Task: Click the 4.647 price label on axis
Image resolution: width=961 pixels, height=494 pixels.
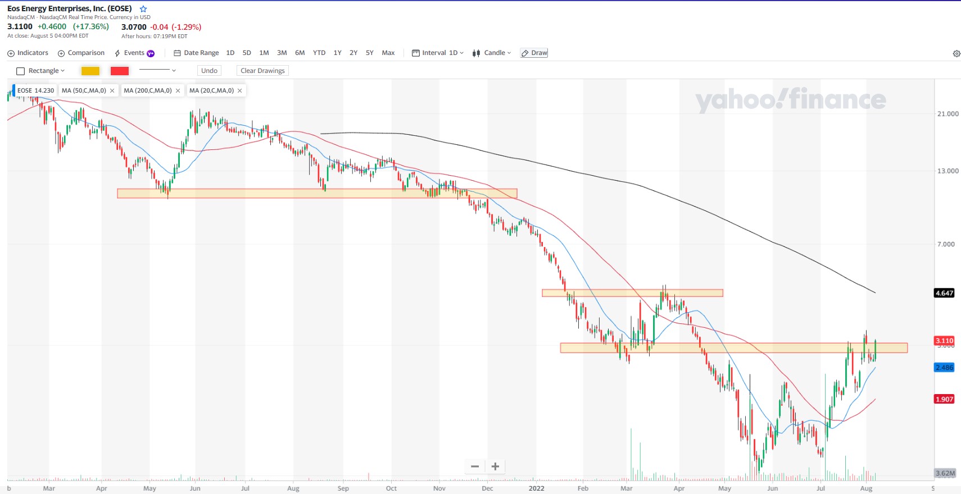Action: coord(944,293)
